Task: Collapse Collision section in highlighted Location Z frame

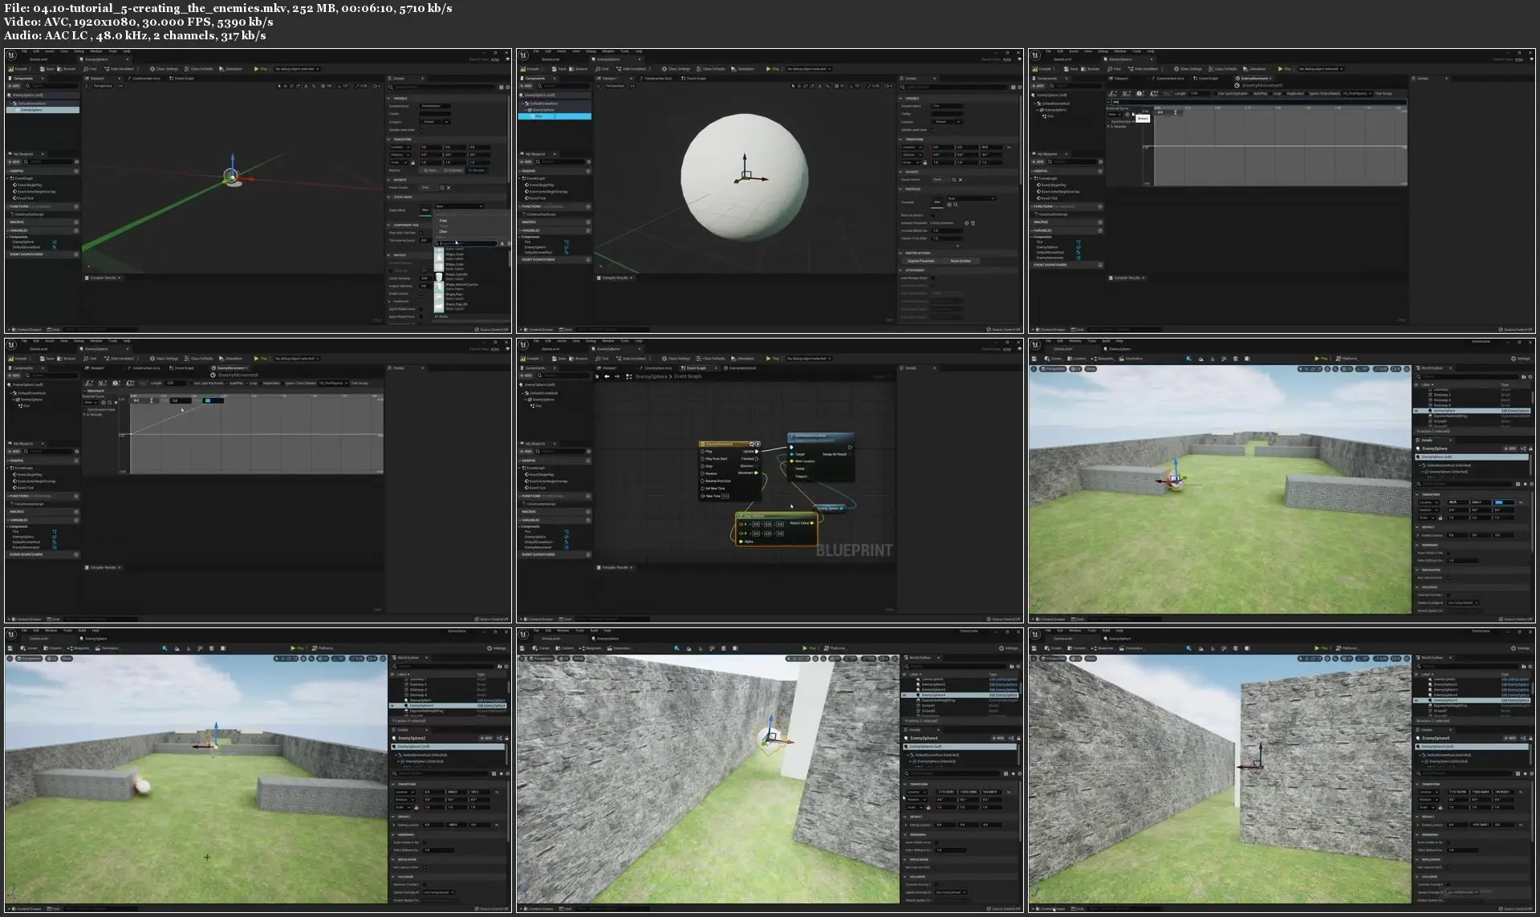Action: (1417, 587)
